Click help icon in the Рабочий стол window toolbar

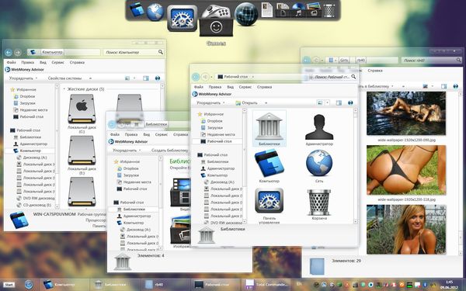tap(350, 102)
